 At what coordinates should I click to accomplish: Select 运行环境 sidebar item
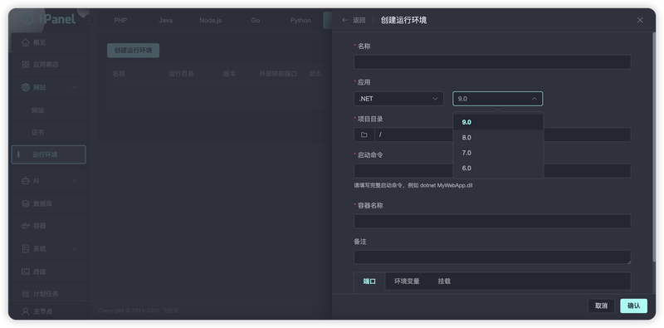click(x=49, y=154)
